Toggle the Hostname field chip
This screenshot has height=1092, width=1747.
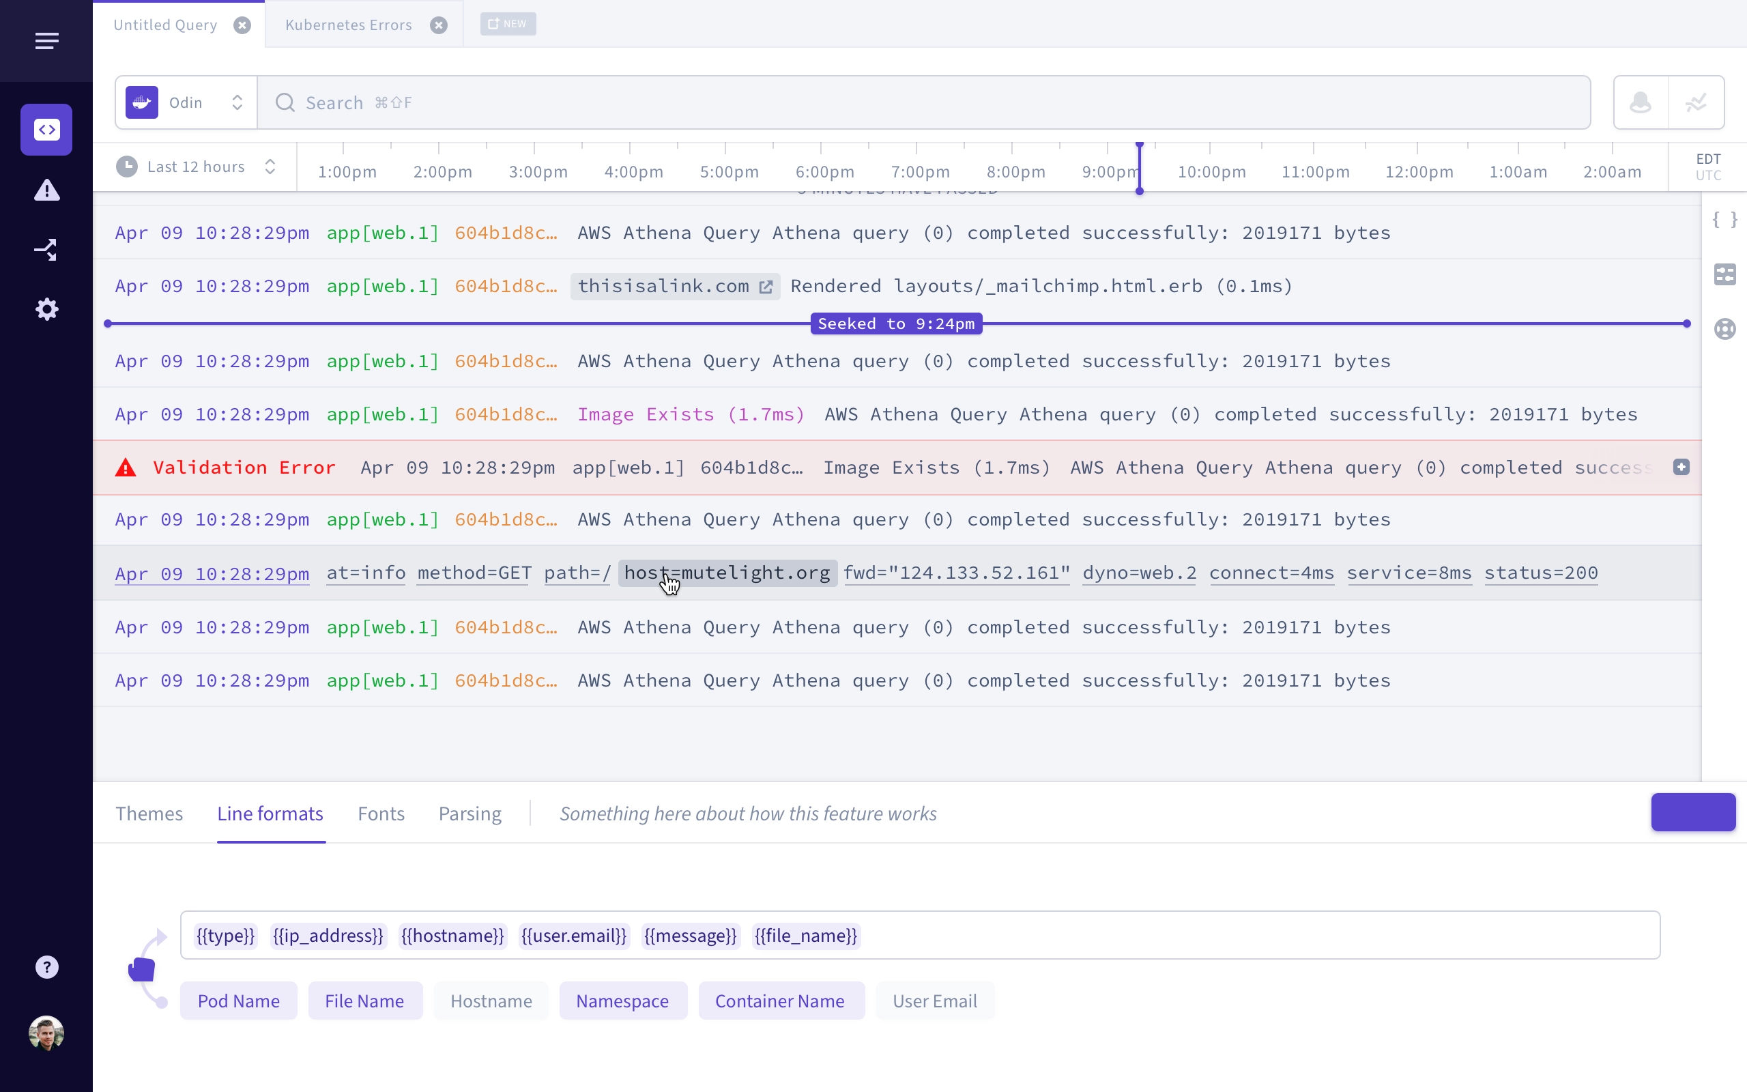491,1001
